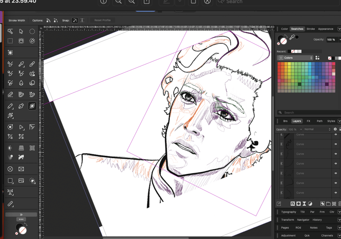Image resolution: width=341 pixels, height=239 pixels.
Task: Select the crossed-circle tool in toolbar
Action: [10, 169]
